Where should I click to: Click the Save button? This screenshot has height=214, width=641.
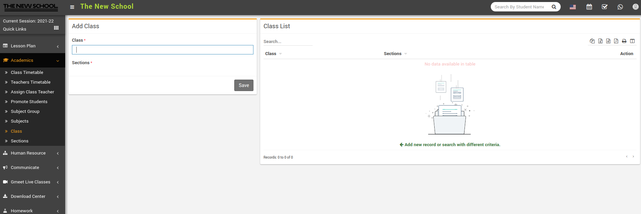click(244, 85)
